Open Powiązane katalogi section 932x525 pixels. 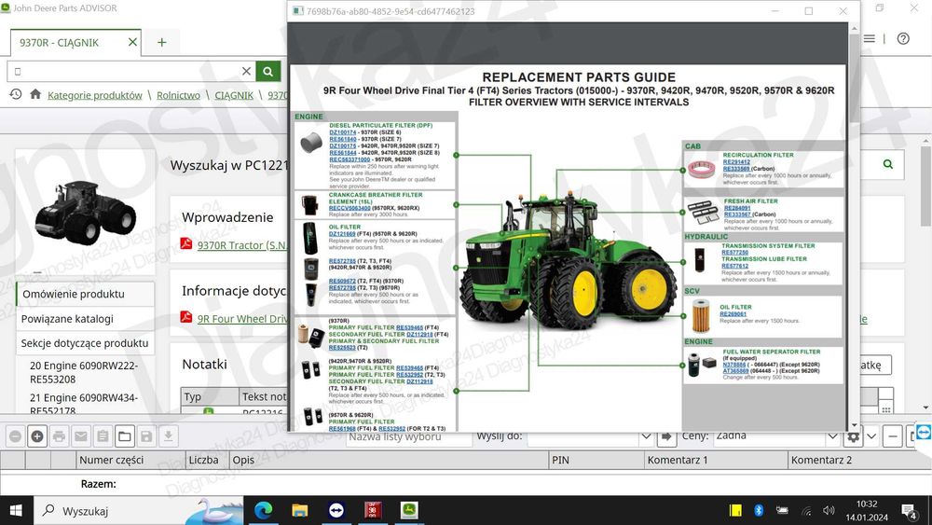point(86,319)
